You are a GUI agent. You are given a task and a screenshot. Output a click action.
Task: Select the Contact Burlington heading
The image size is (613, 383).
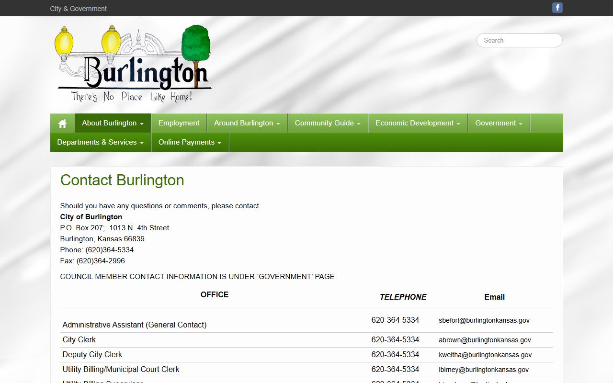click(x=122, y=180)
